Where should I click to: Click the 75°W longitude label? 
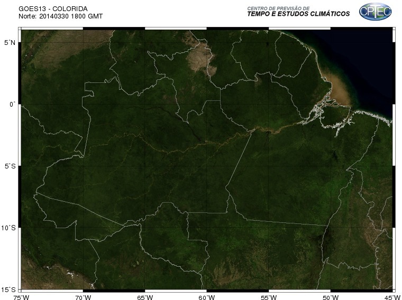21,297
